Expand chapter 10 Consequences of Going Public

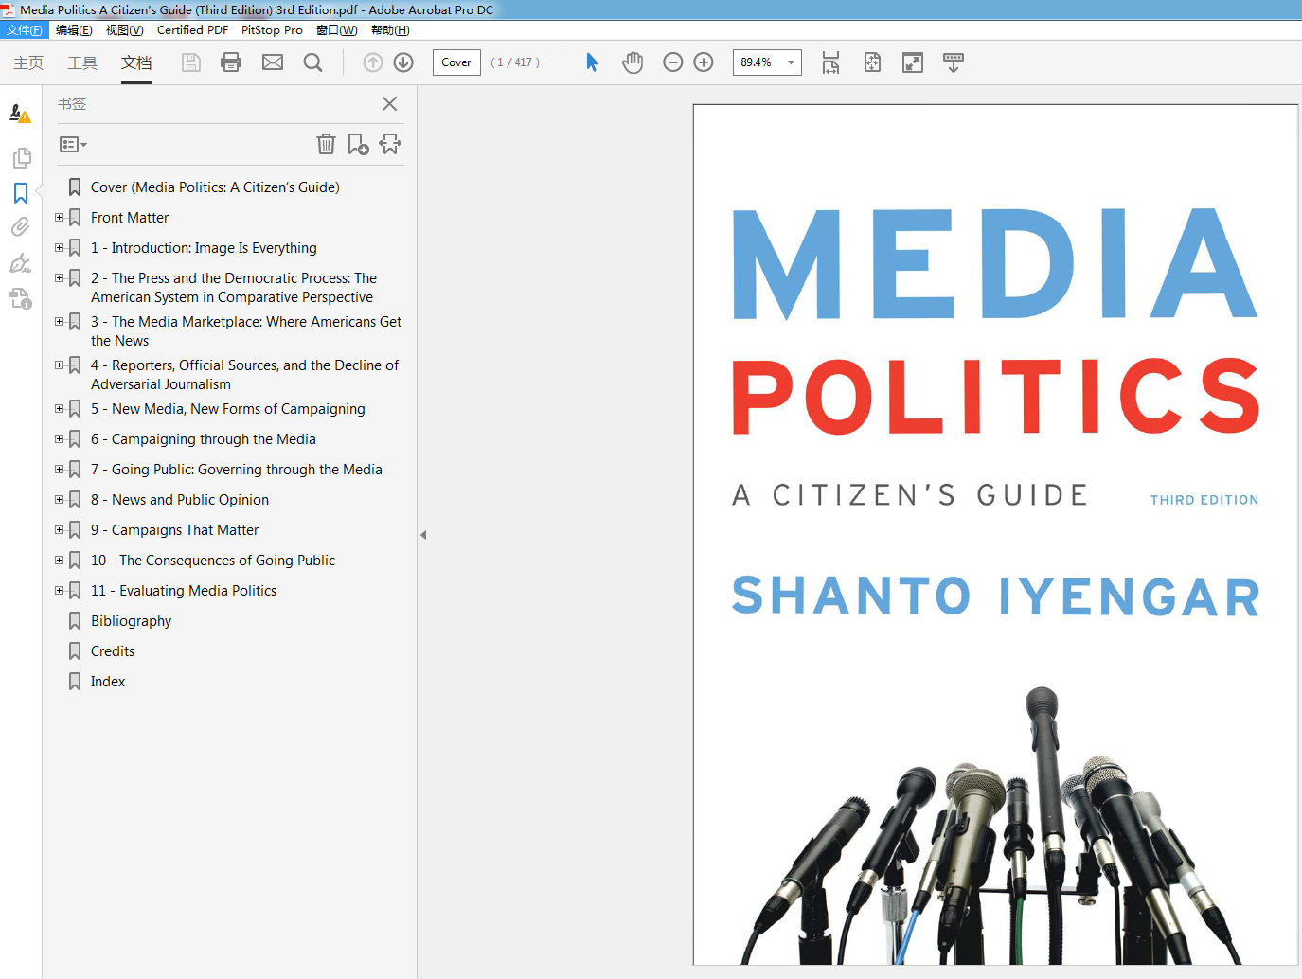coord(59,561)
